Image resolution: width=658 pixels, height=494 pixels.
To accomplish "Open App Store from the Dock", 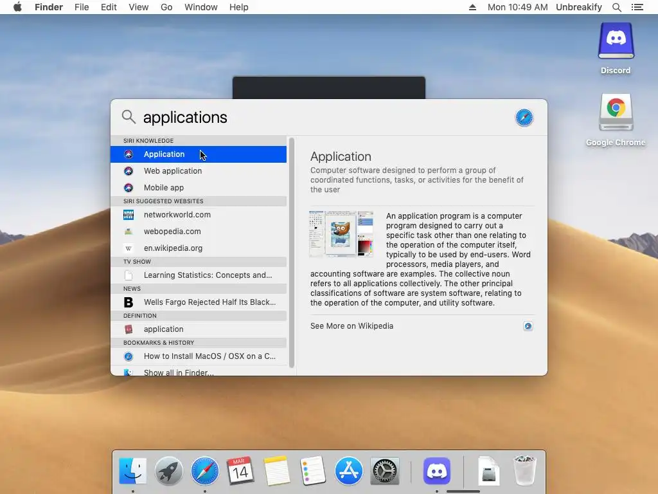I will point(349,471).
